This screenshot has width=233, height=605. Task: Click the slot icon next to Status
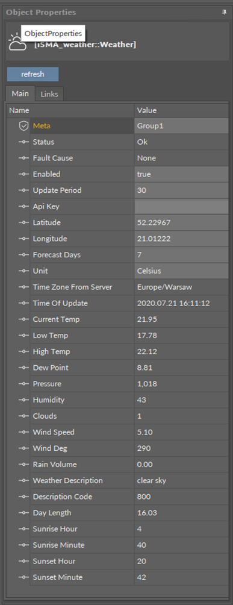coord(24,142)
